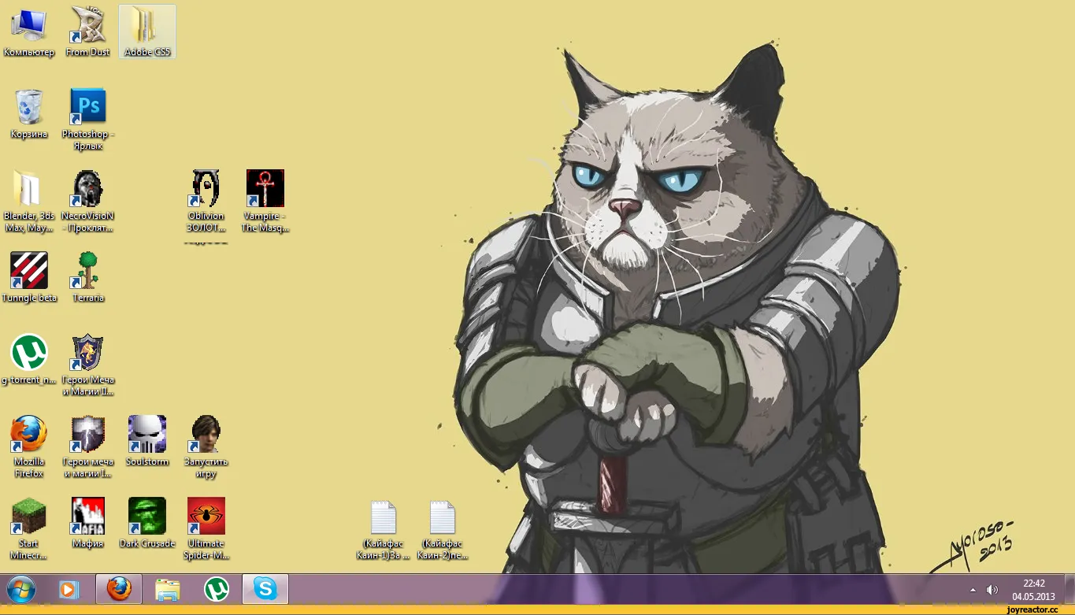Open the Корзина recycle bin

(x=29, y=113)
